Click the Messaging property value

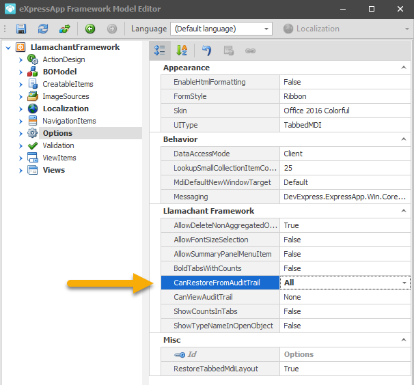pyautogui.click(x=345, y=197)
